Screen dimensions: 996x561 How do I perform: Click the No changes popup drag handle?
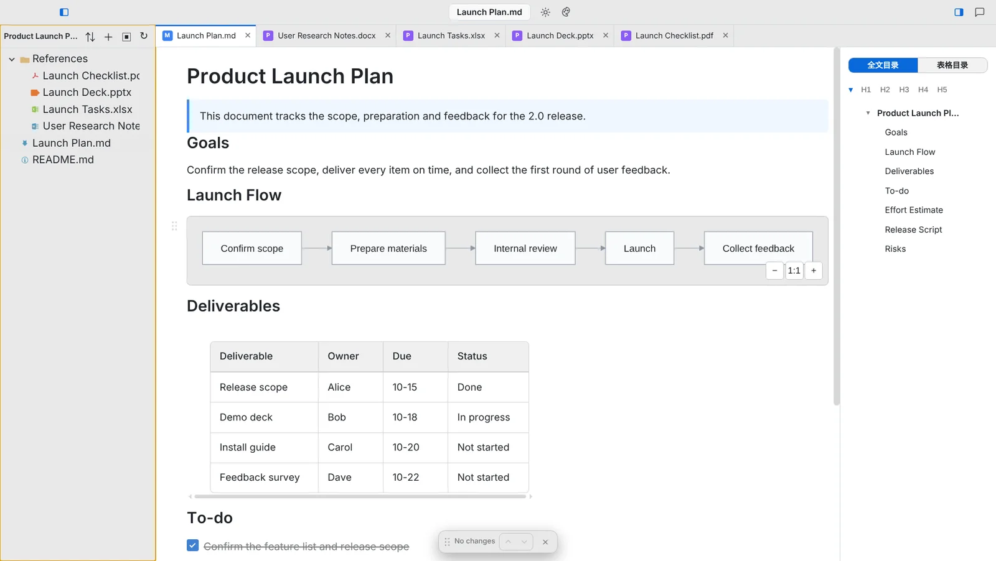coord(447,542)
